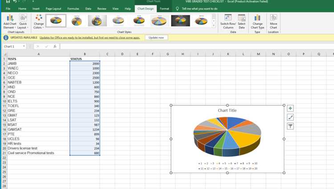Screen dimensions: 334x189
Task: Click the NABTEB cell
Action: [x=39, y=82]
